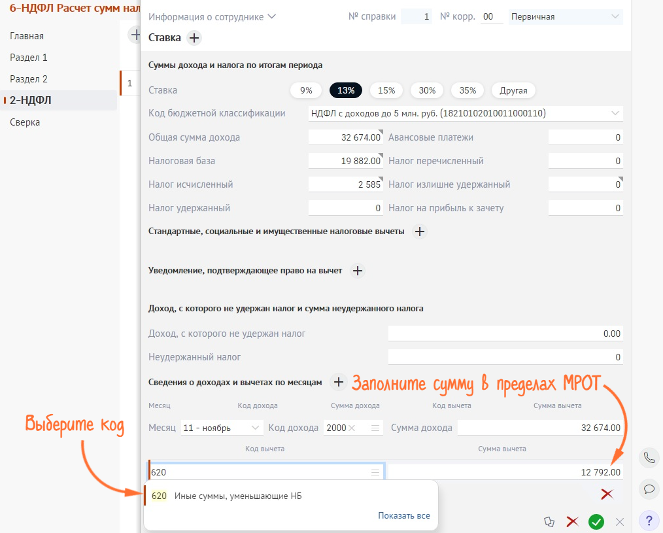Go to Сверка in the sidebar
Screen dimensions: 663x533
[25, 122]
